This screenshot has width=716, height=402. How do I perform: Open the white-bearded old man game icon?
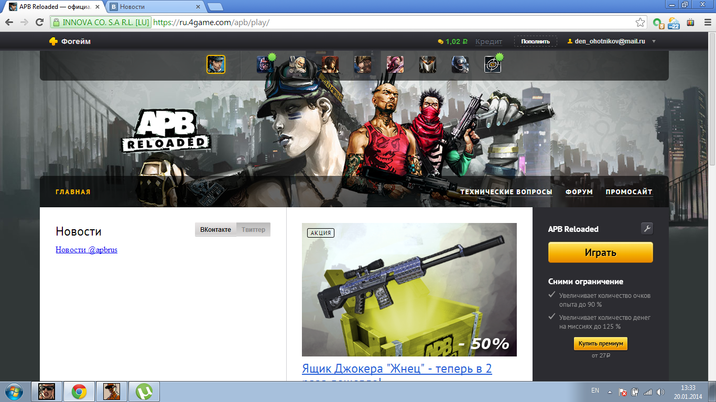[298, 64]
